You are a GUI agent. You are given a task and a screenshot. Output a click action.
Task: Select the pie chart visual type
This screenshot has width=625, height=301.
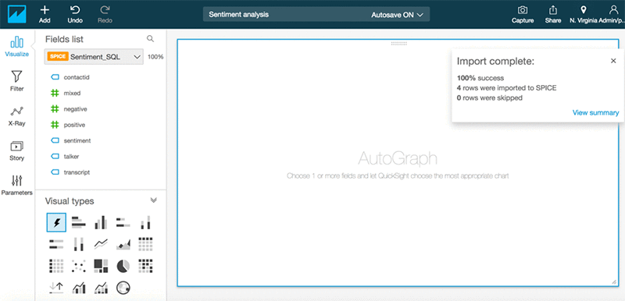click(x=123, y=266)
